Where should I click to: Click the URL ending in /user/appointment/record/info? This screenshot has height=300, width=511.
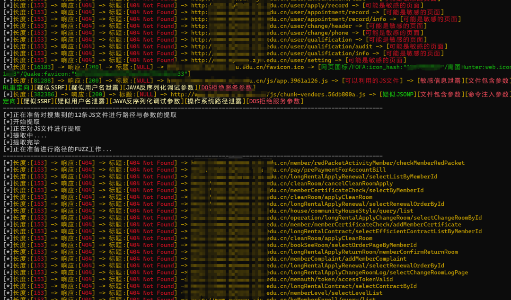click(x=289, y=19)
